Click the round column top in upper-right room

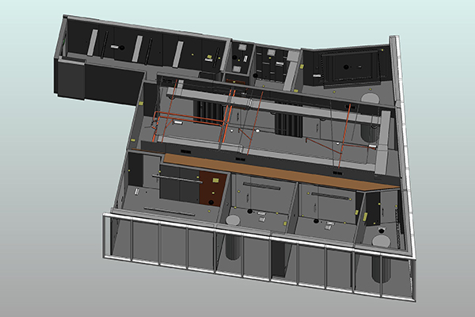pyautogui.click(x=370, y=98)
